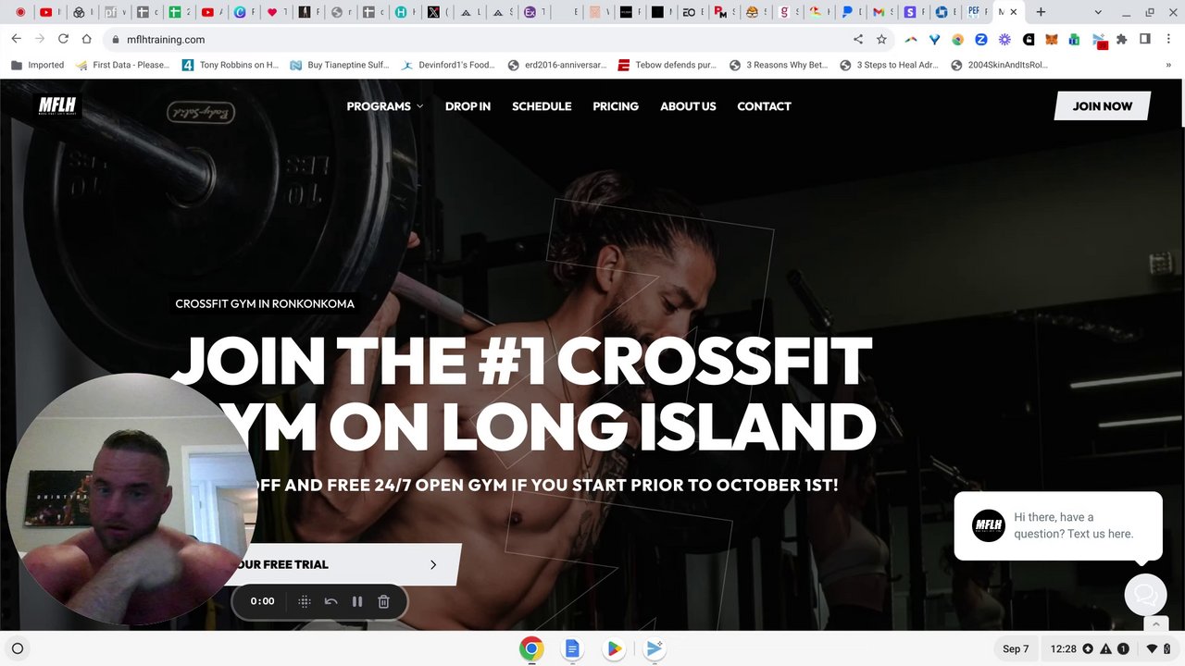
Task: Click the MFLH logo in the header
Action: coord(57,106)
